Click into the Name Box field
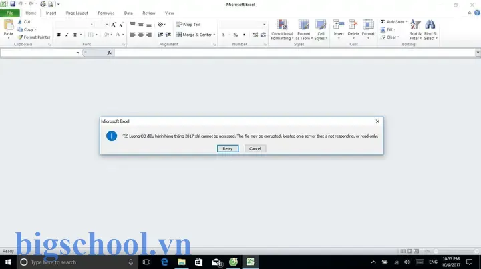Image resolution: width=481 pixels, height=269 pixels. (38, 53)
